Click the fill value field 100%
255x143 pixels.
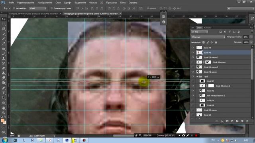pyautogui.click(x=246, y=42)
